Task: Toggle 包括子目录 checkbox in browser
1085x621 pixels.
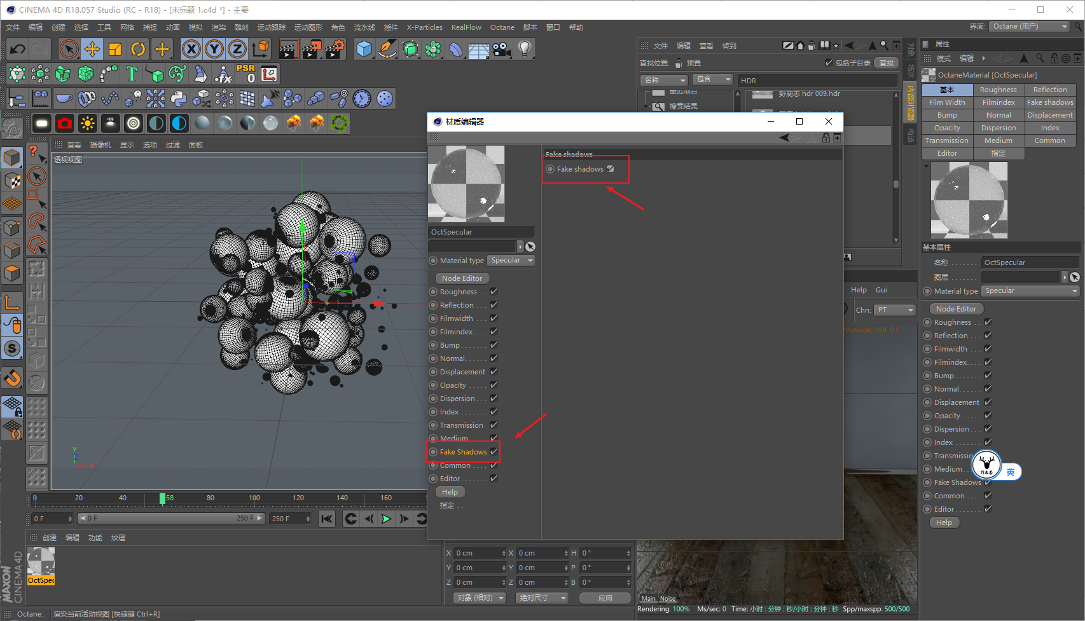Action: coord(829,63)
